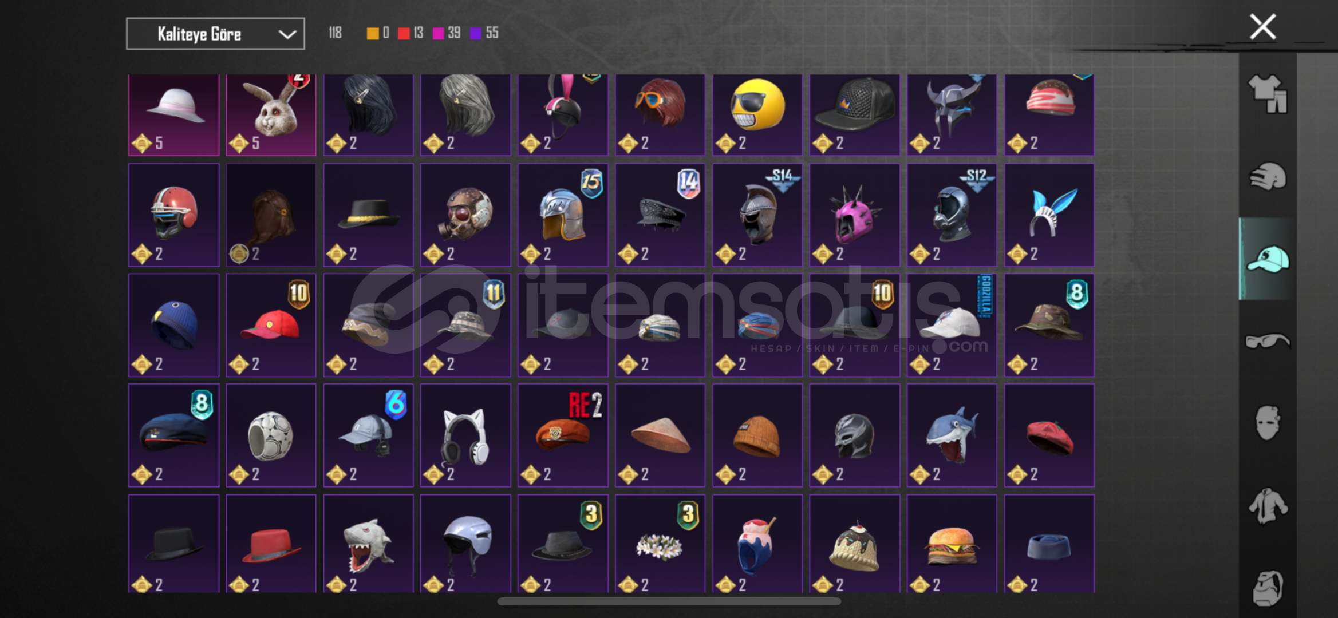Open the outfits category icon in sidebar
1338x618 pixels.
[1268, 93]
